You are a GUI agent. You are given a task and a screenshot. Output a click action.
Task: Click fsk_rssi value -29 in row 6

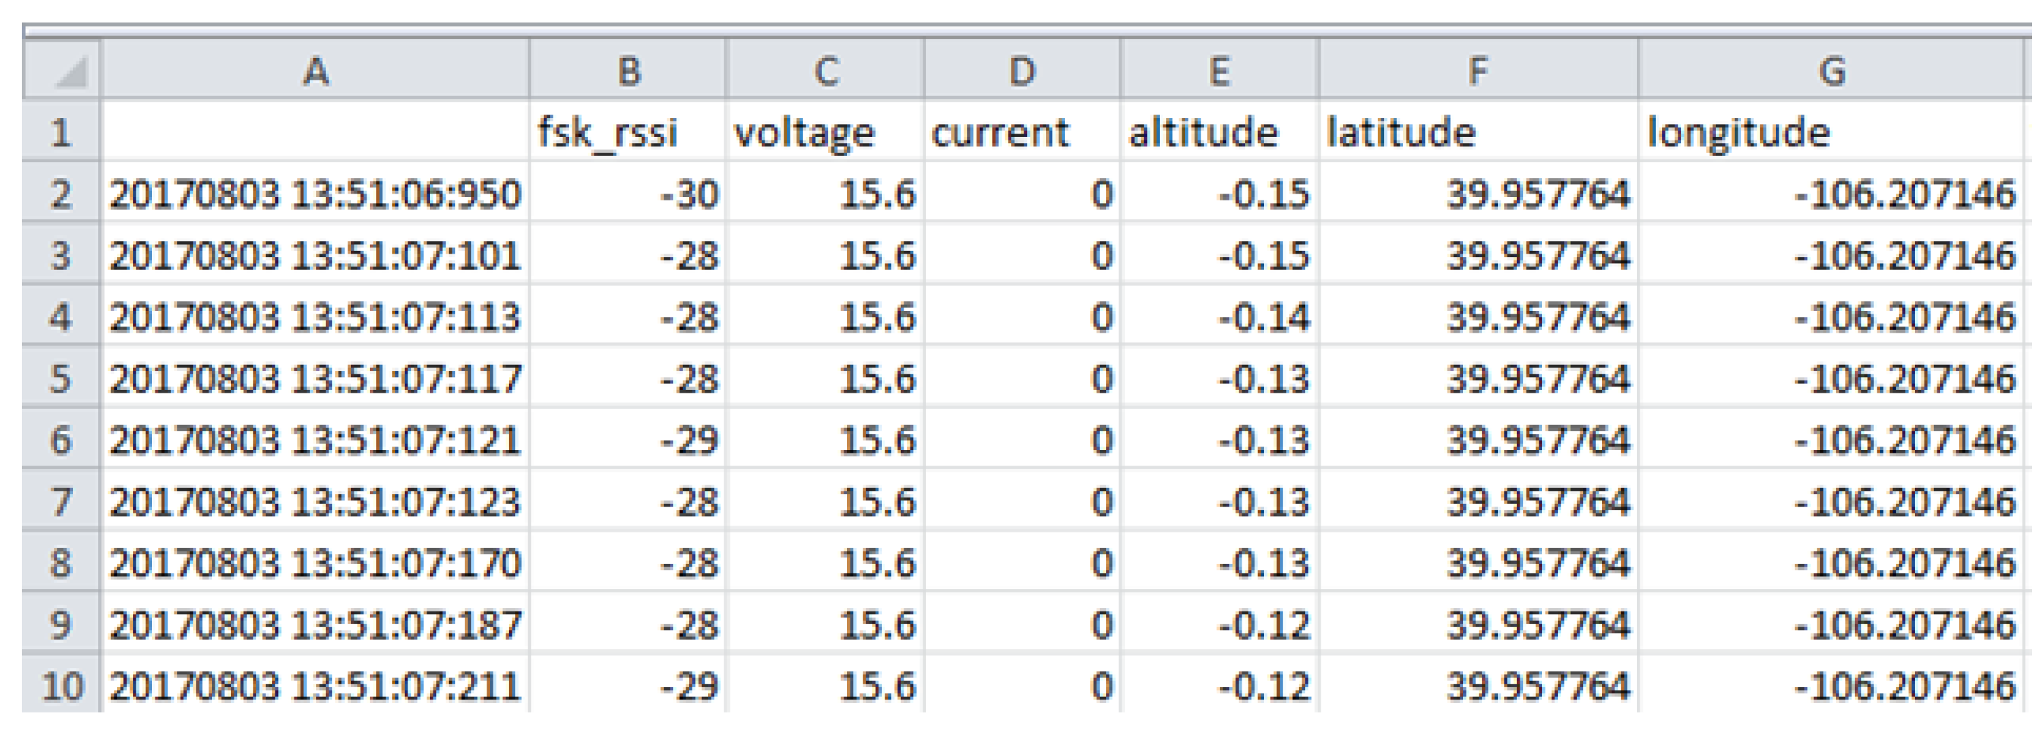coord(628,439)
